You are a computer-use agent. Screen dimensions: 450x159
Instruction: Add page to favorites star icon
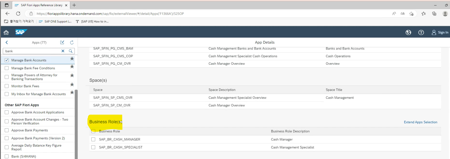click(411, 14)
